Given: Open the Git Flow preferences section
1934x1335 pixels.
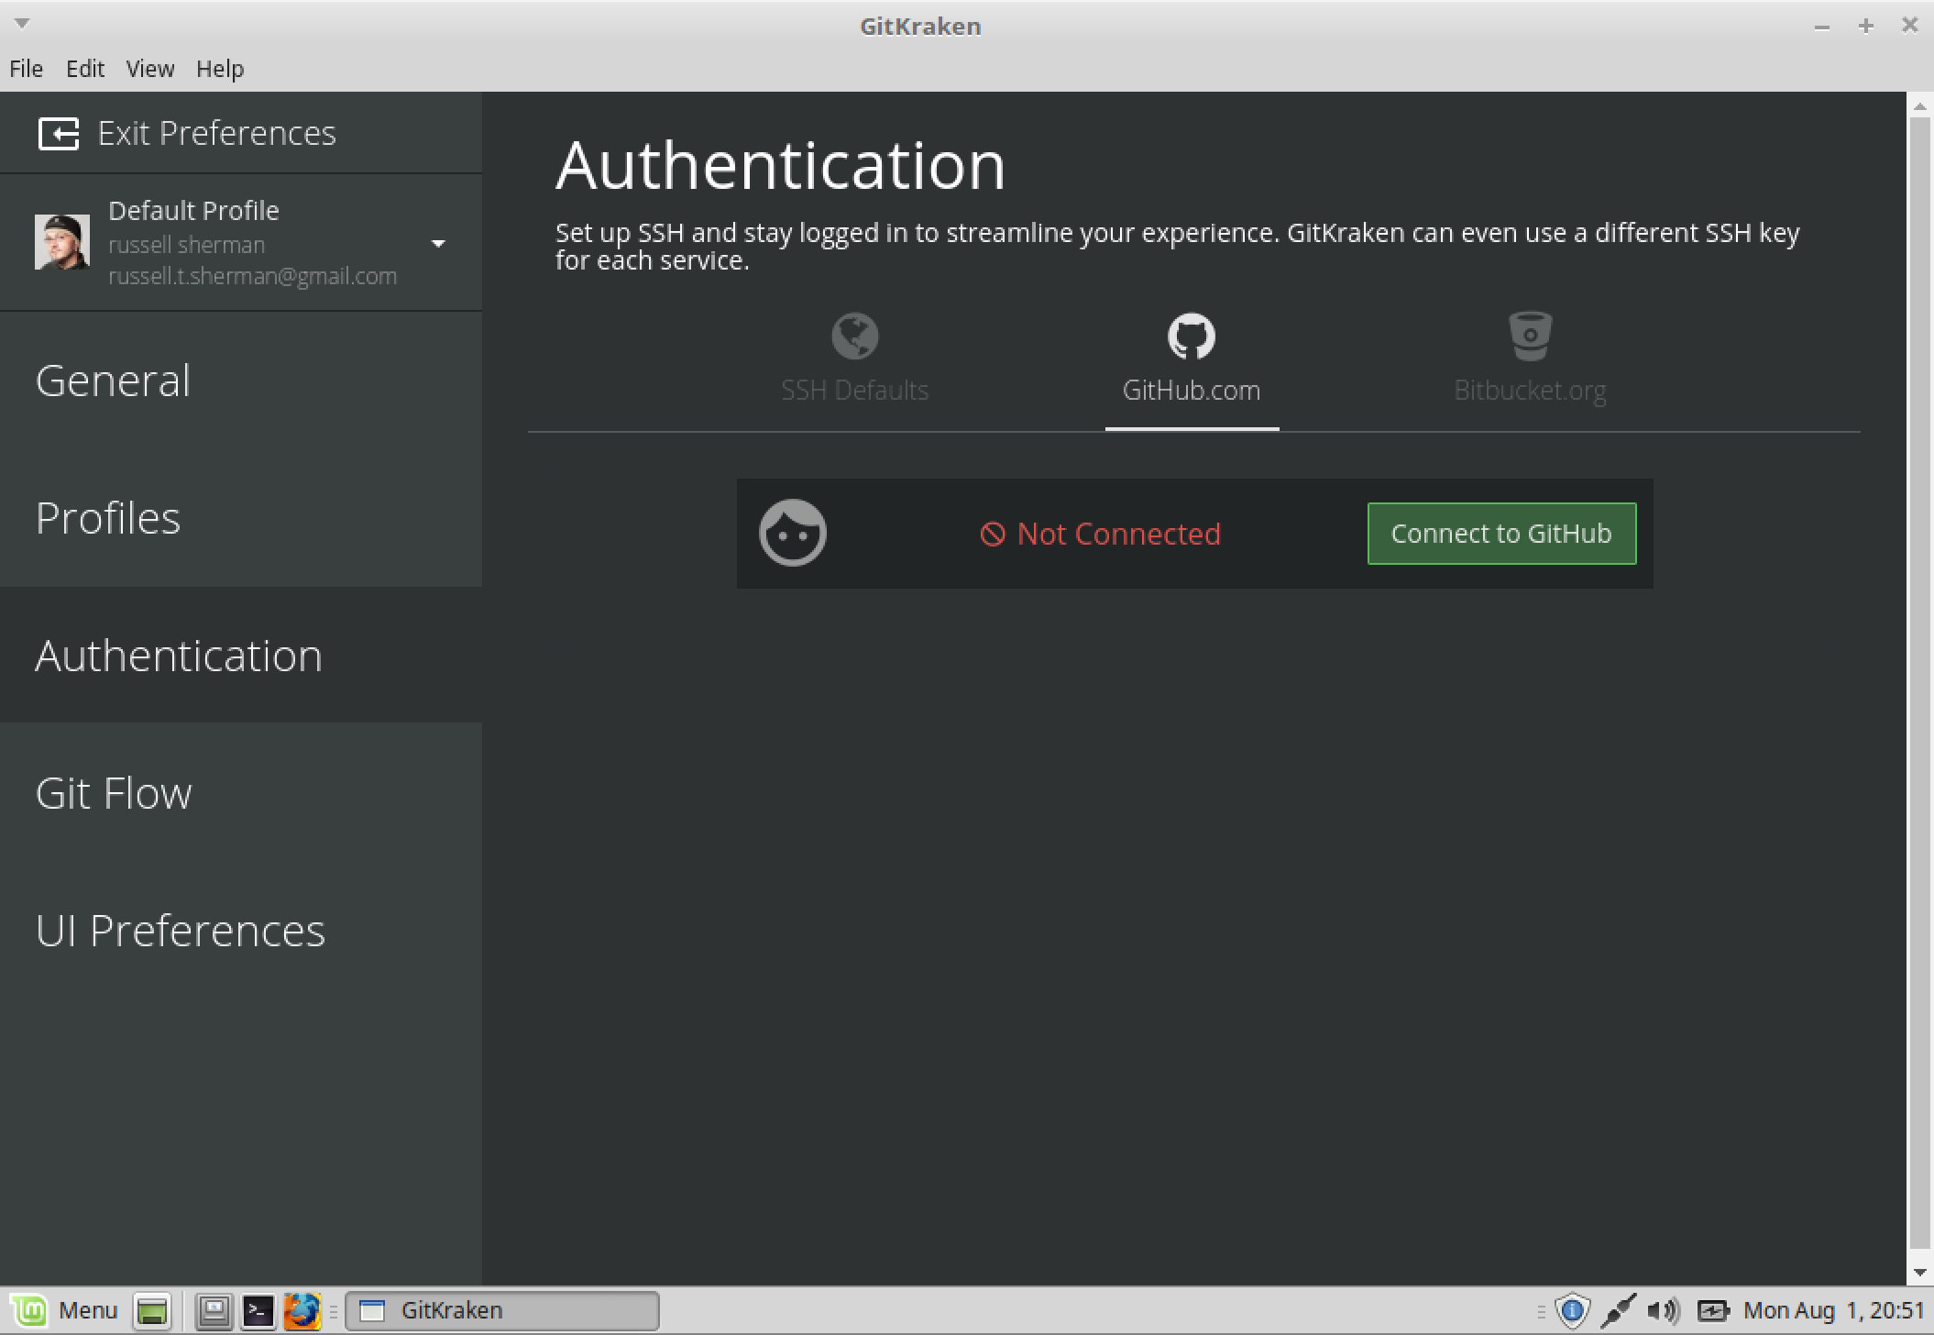Looking at the screenshot, I should pyautogui.click(x=241, y=792).
